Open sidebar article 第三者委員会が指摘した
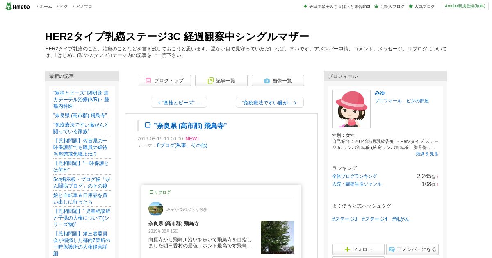 click(x=82, y=244)
